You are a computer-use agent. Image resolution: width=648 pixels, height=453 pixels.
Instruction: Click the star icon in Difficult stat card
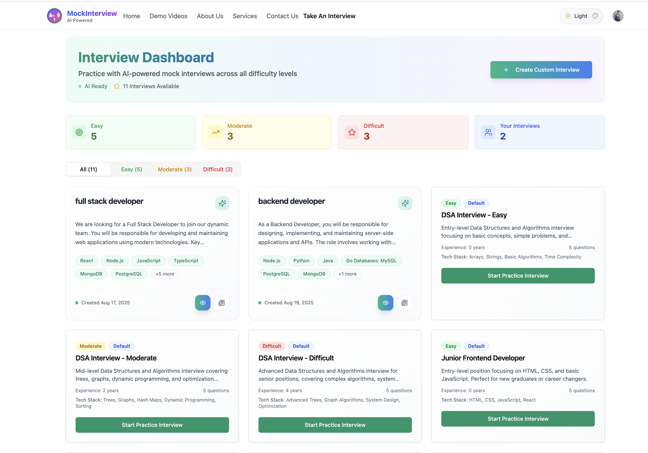[x=352, y=132]
